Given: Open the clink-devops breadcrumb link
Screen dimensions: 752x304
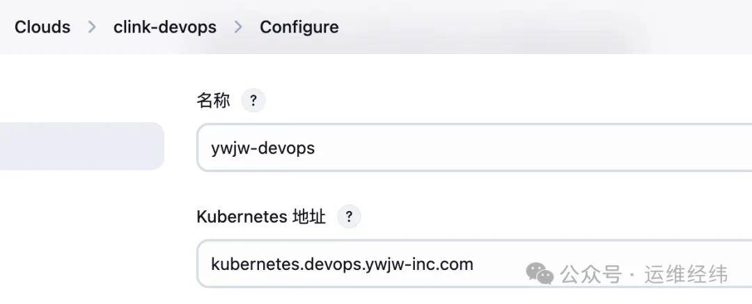Looking at the screenshot, I should tap(165, 27).
